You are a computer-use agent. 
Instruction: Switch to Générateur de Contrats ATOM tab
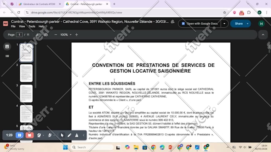39,4
